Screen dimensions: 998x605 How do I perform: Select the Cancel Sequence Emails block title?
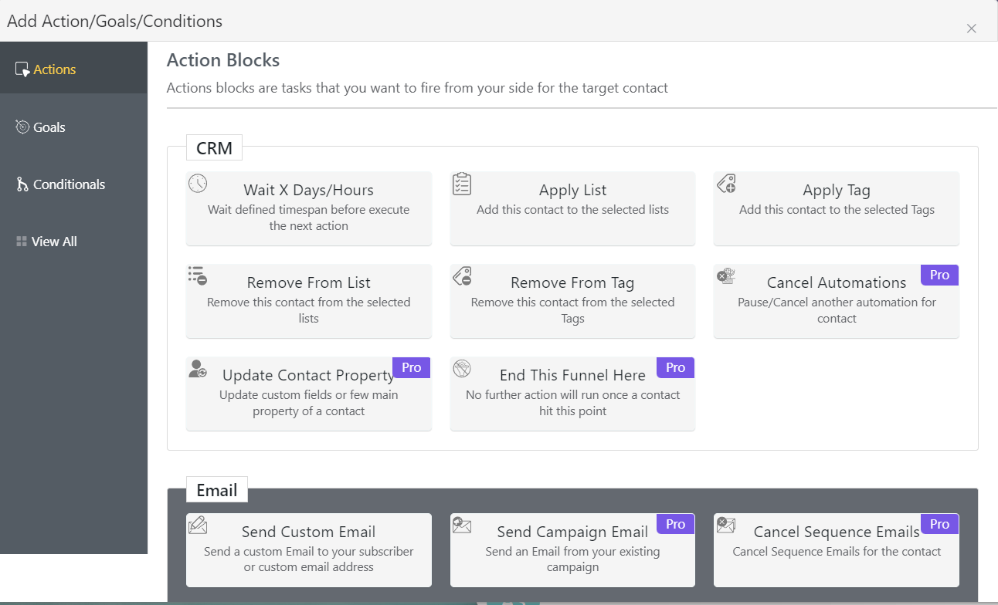[837, 532]
